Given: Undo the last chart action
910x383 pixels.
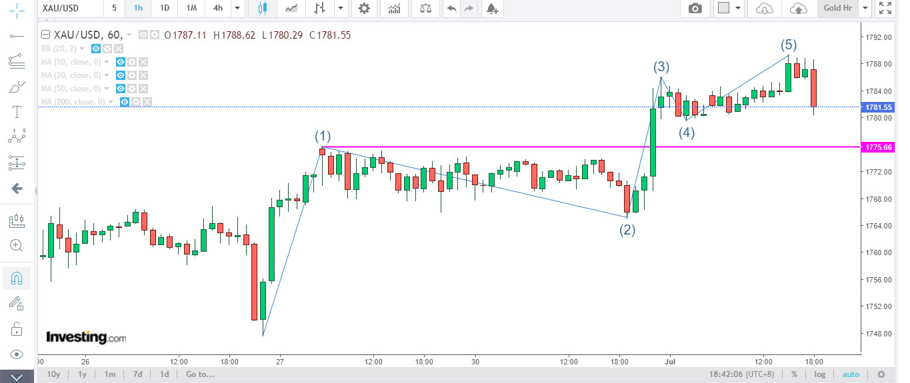Looking at the screenshot, I should tap(452, 9).
